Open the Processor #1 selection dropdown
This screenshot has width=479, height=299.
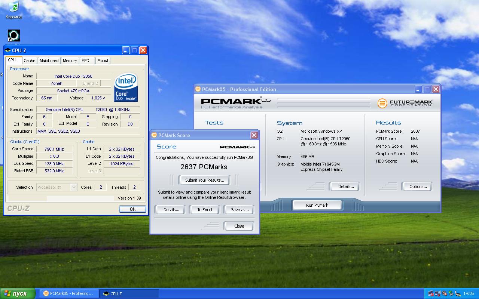pos(57,187)
